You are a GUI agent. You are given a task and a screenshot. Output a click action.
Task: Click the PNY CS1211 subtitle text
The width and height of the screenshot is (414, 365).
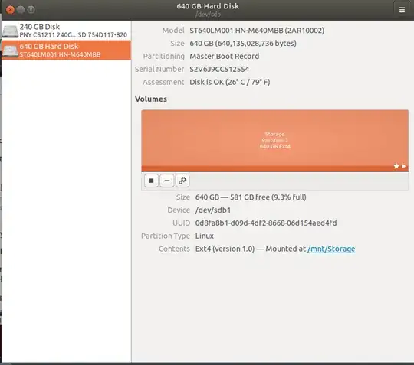click(x=73, y=34)
